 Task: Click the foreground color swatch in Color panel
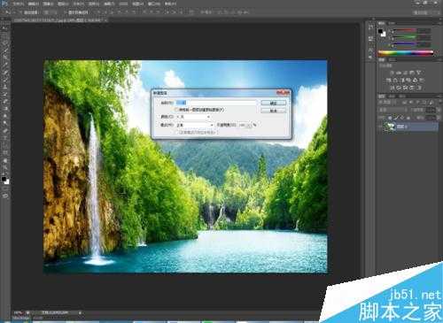tap(380, 31)
